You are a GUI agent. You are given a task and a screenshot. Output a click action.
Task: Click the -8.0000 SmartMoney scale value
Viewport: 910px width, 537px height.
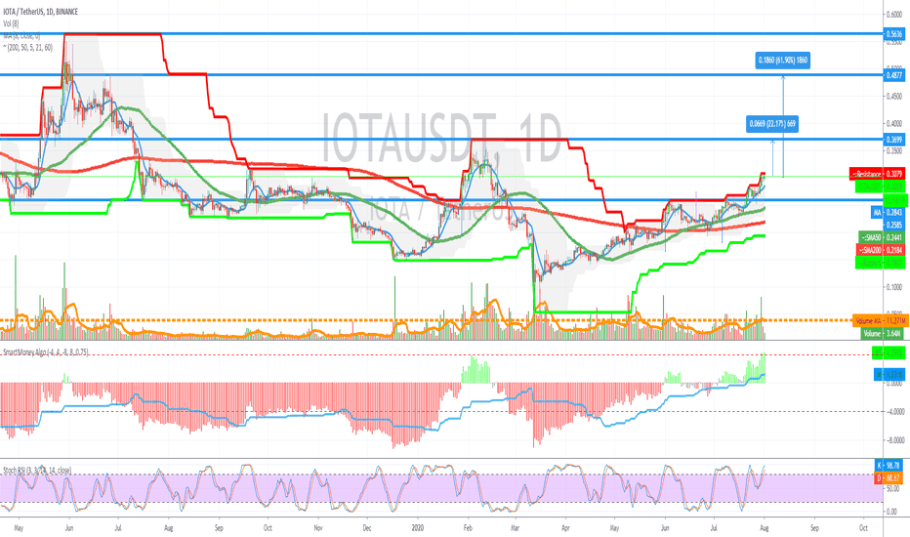893,440
